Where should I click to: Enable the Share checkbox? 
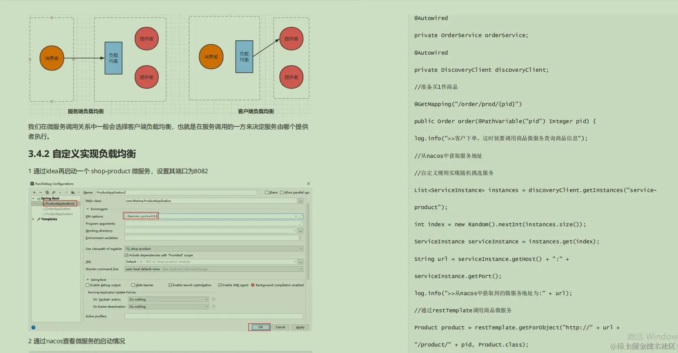click(x=267, y=192)
